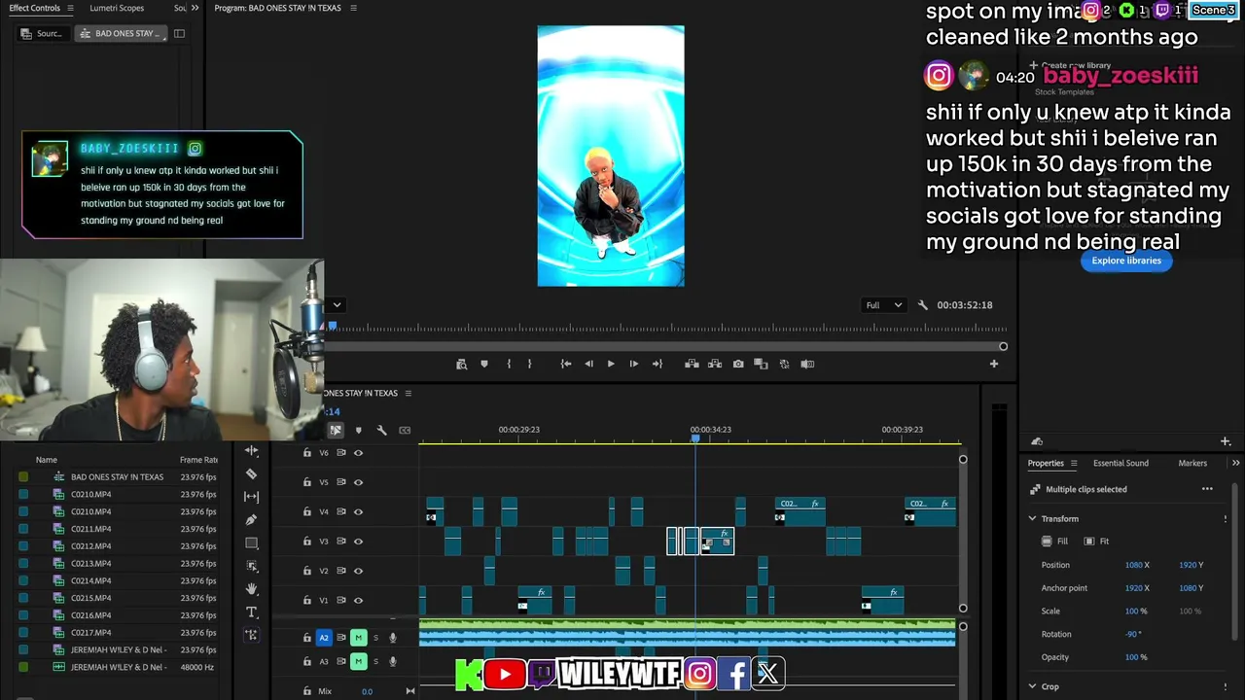Image resolution: width=1245 pixels, height=700 pixels.
Task: Open Effect Controls panel menu
Action: pyautogui.click(x=69, y=8)
